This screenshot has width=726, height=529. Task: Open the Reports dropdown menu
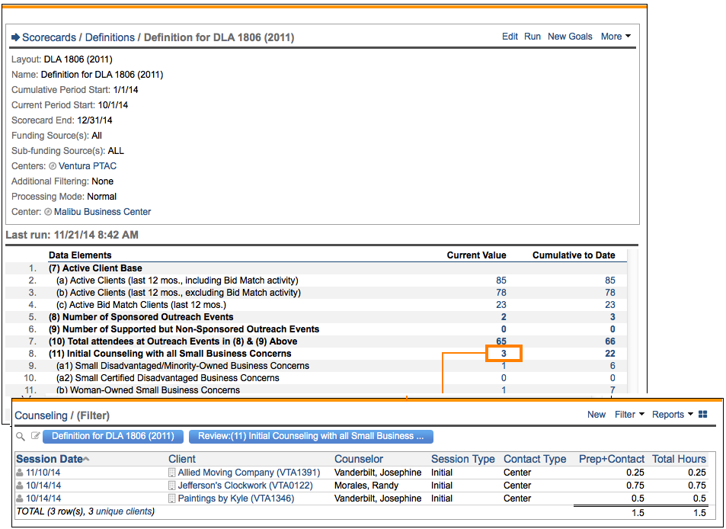click(672, 415)
